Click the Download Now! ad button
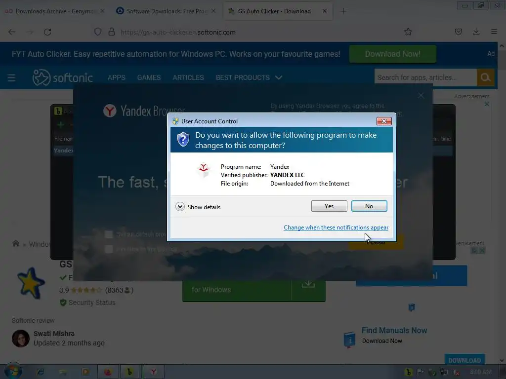 (393, 54)
